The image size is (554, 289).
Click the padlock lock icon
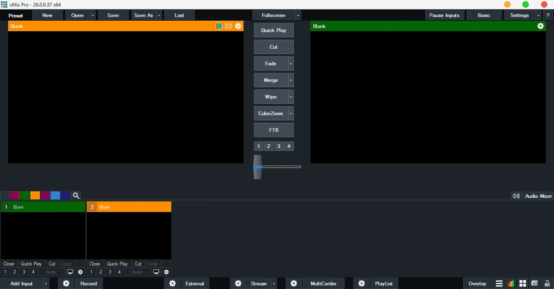click(547, 283)
